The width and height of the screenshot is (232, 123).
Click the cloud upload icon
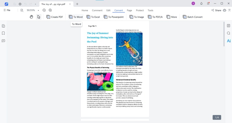[x=224, y=10]
